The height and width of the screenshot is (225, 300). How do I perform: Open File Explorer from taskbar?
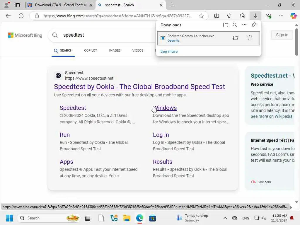tap(127, 218)
